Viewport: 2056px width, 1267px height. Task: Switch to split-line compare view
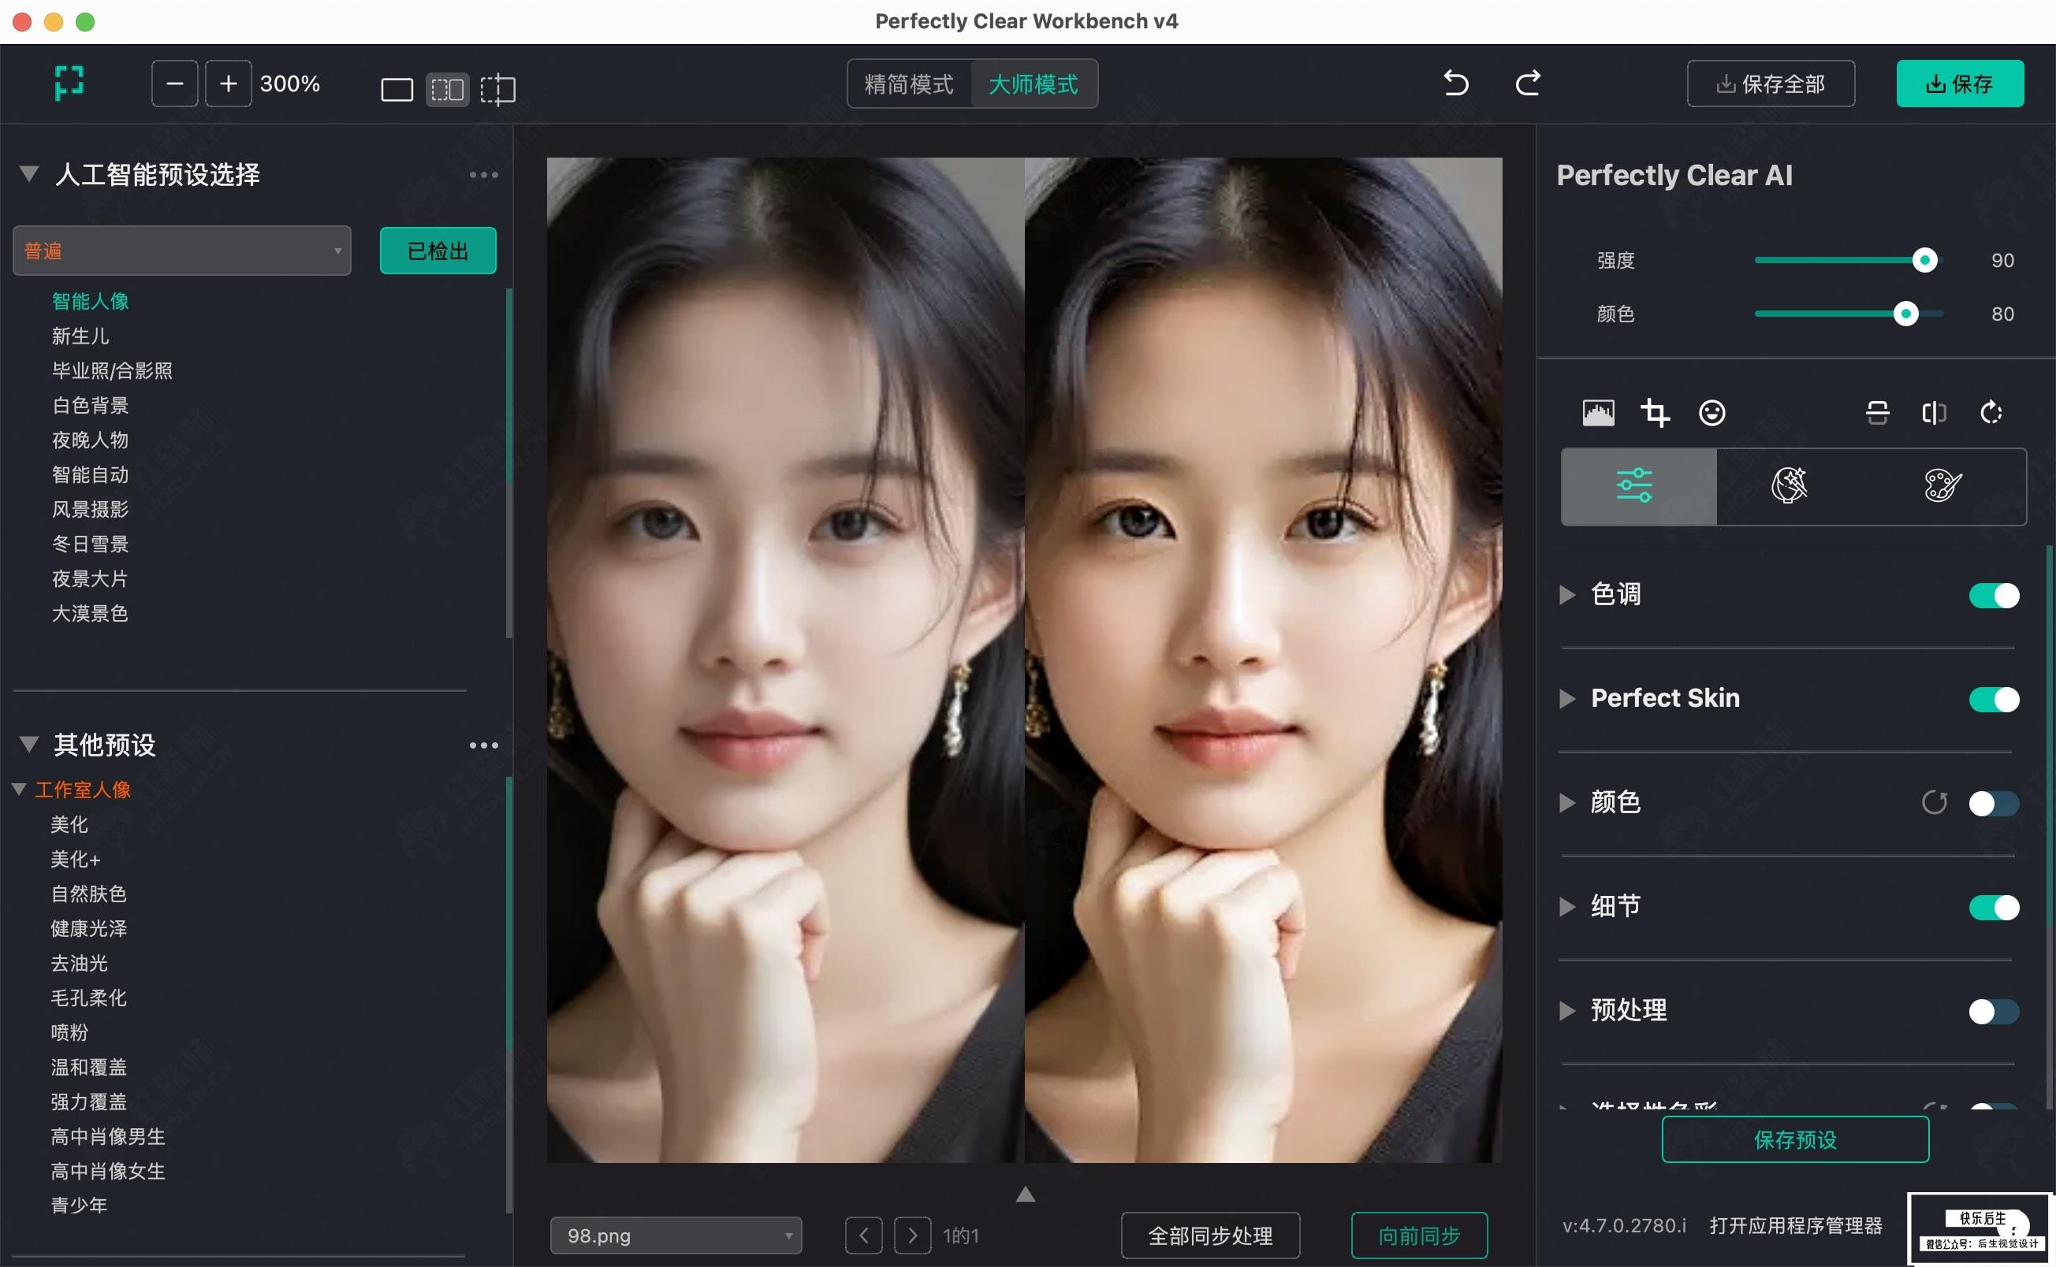pyautogui.click(x=498, y=89)
